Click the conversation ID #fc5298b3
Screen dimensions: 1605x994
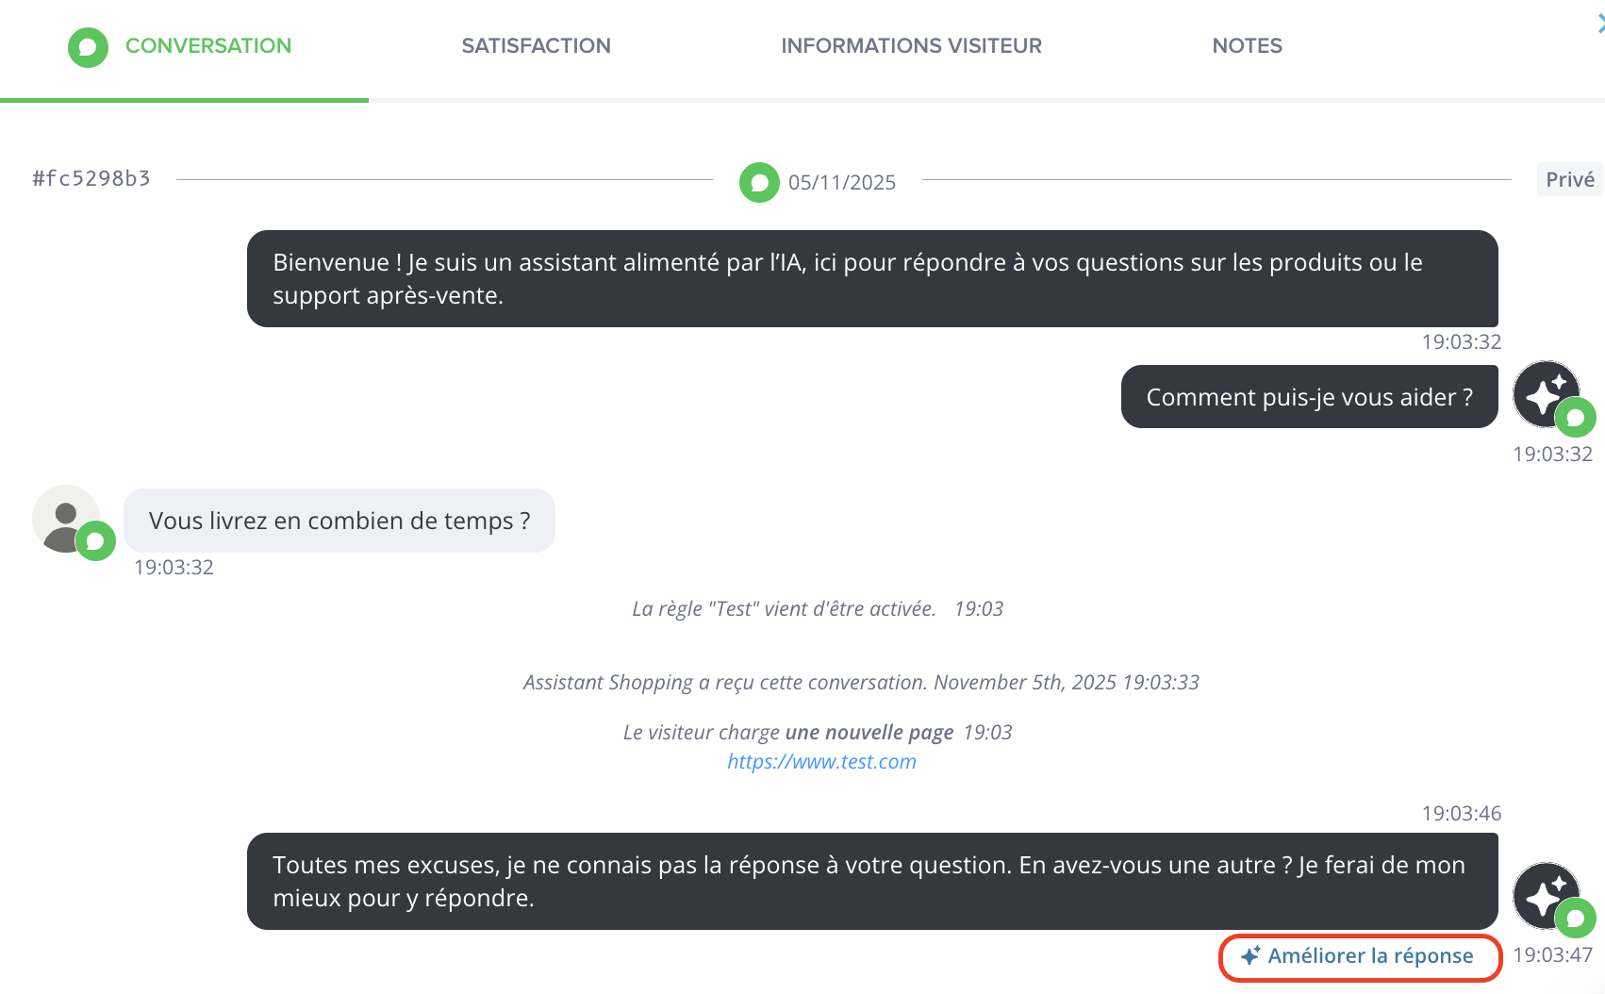tap(91, 179)
